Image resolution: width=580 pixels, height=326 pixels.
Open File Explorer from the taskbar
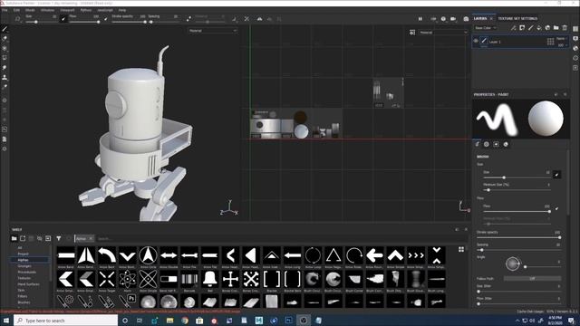(x=169, y=321)
